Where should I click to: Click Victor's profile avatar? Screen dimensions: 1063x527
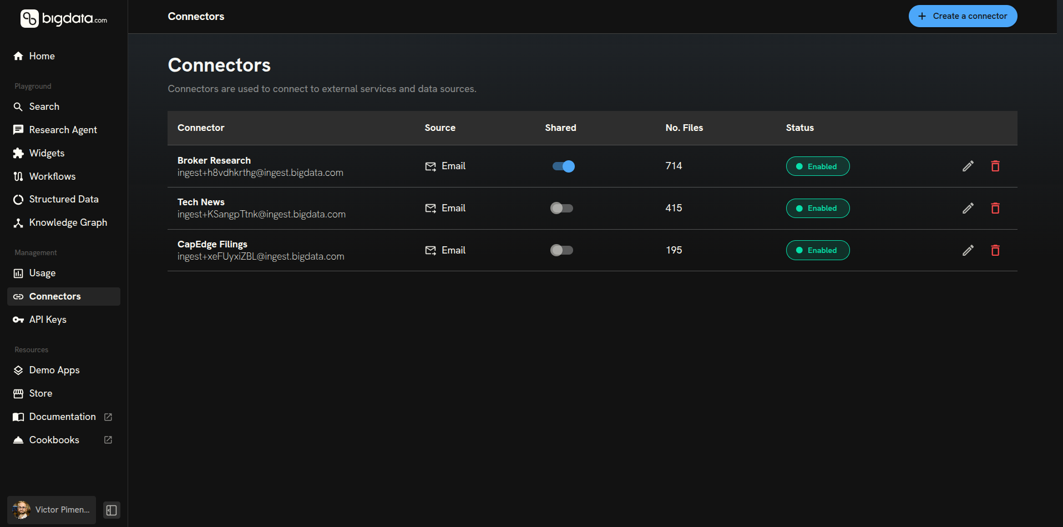pyautogui.click(x=22, y=510)
